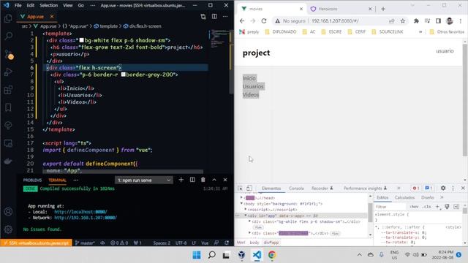
Task: Click Inicio in the page sidebar
Action: [249, 78]
